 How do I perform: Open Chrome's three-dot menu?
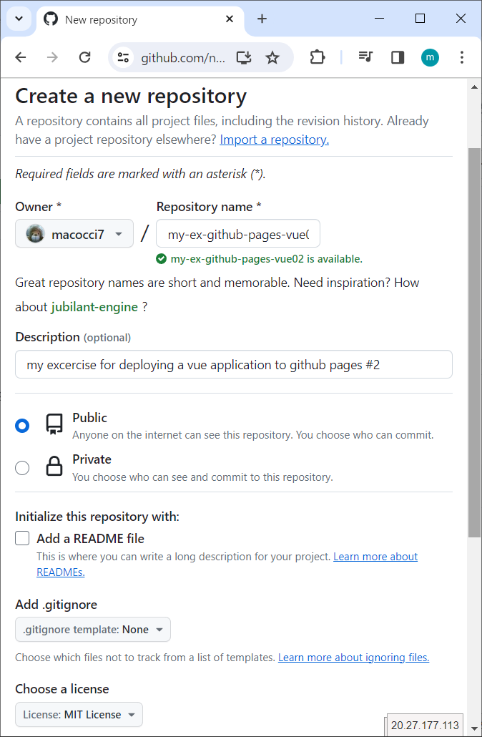click(461, 58)
